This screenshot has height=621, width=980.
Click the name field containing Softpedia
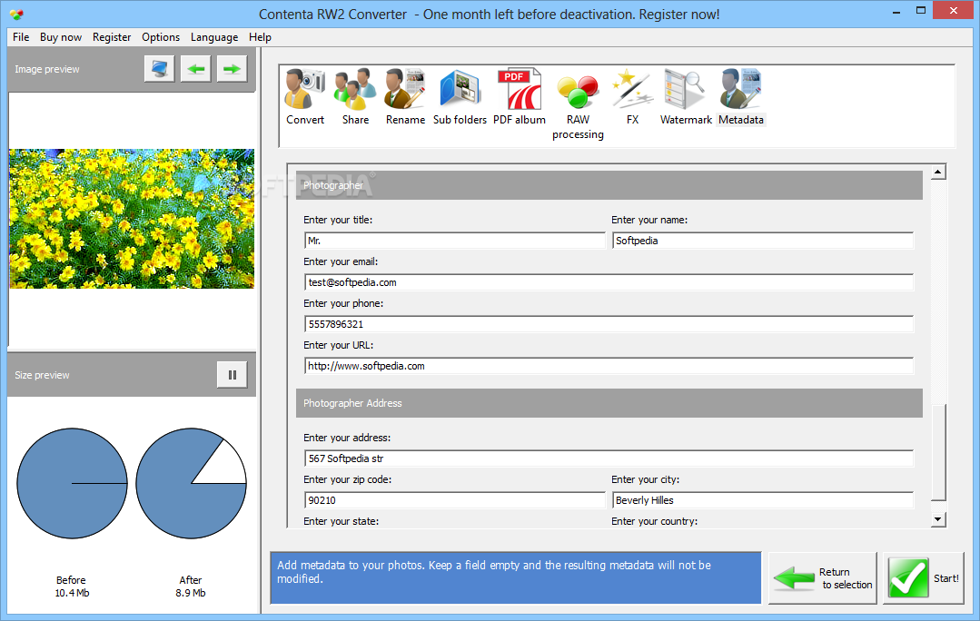[x=763, y=241]
